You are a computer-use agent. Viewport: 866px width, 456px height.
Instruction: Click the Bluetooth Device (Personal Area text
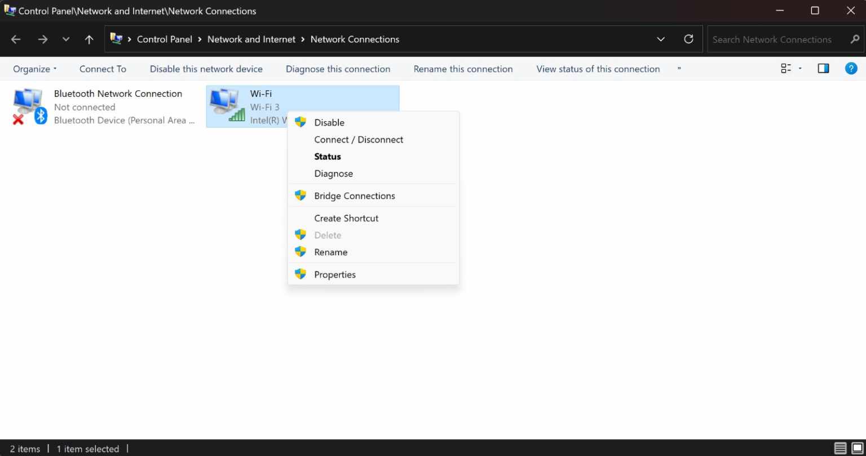tap(125, 120)
